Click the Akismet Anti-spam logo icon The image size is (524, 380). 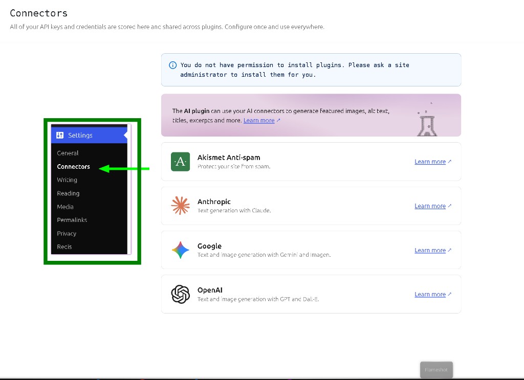click(181, 162)
